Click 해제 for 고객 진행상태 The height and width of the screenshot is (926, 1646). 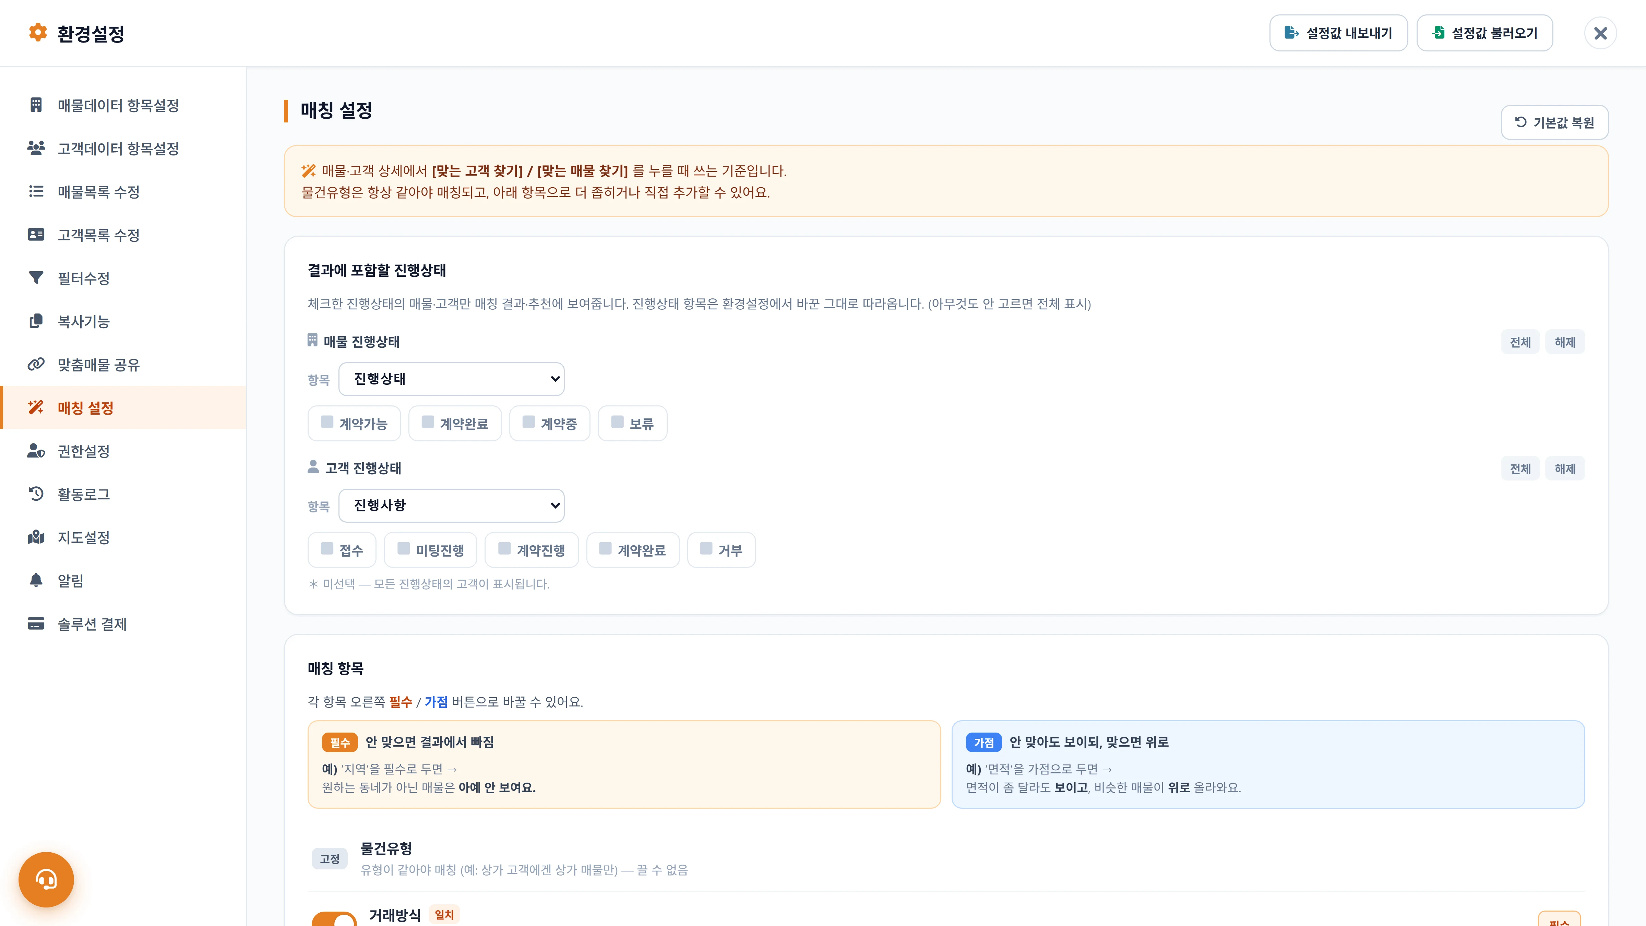point(1565,468)
